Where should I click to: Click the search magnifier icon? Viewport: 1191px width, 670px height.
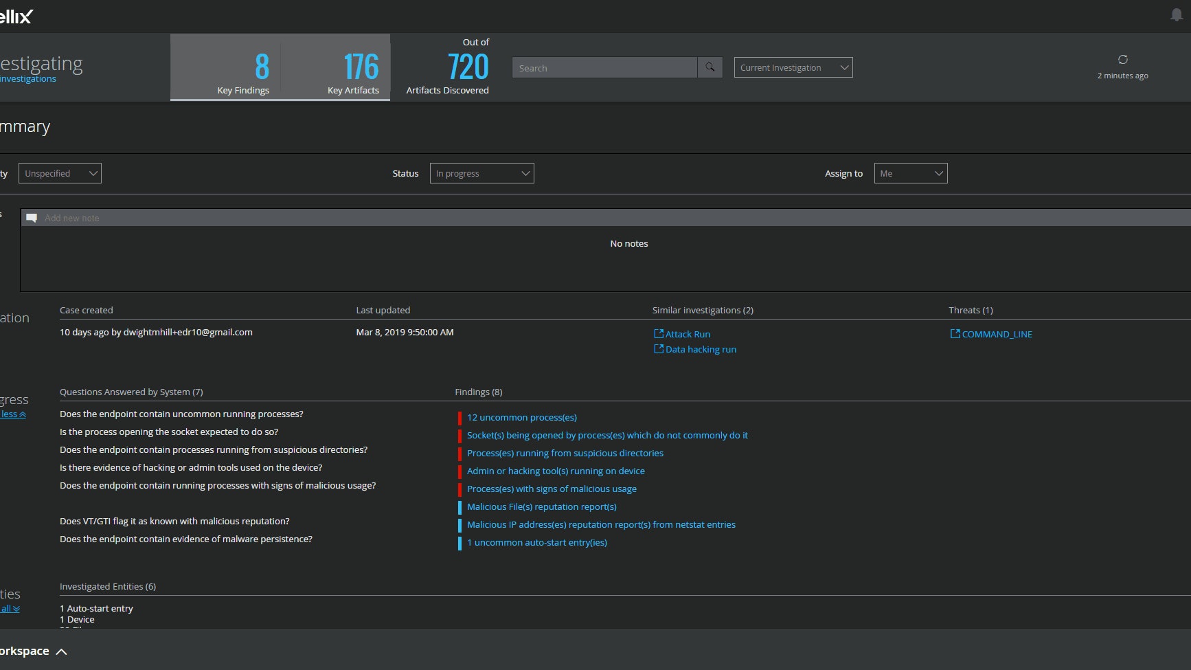pyautogui.click(x=710, y=67)
